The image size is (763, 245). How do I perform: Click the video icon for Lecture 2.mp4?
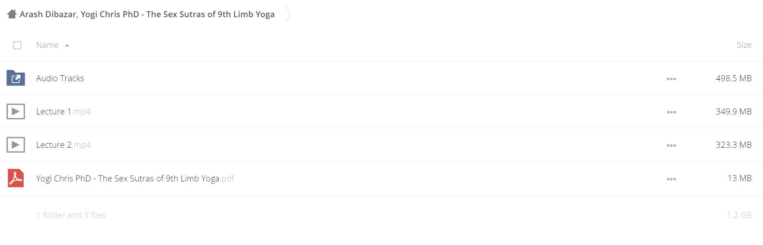click(16, 145)
